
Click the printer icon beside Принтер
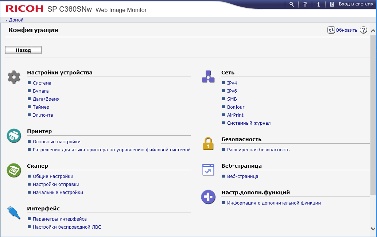tap(14, 136)
